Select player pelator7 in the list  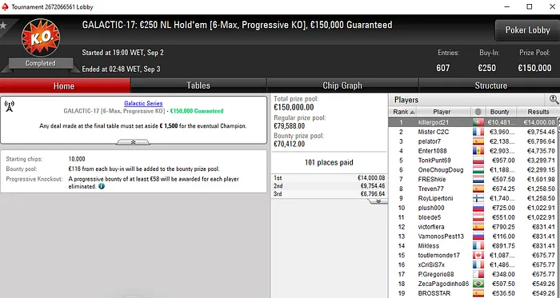(430, 141)
